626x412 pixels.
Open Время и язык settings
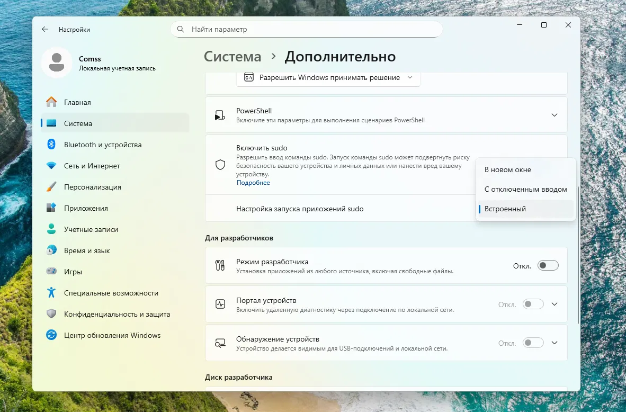(x=115, y=250)
